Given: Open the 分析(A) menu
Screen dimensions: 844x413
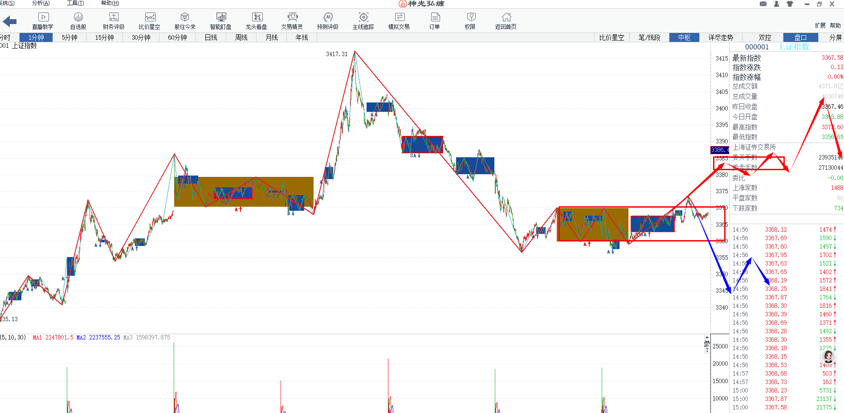Looking at the screenshot, I should pyautogui.click(x=41, y=3).
